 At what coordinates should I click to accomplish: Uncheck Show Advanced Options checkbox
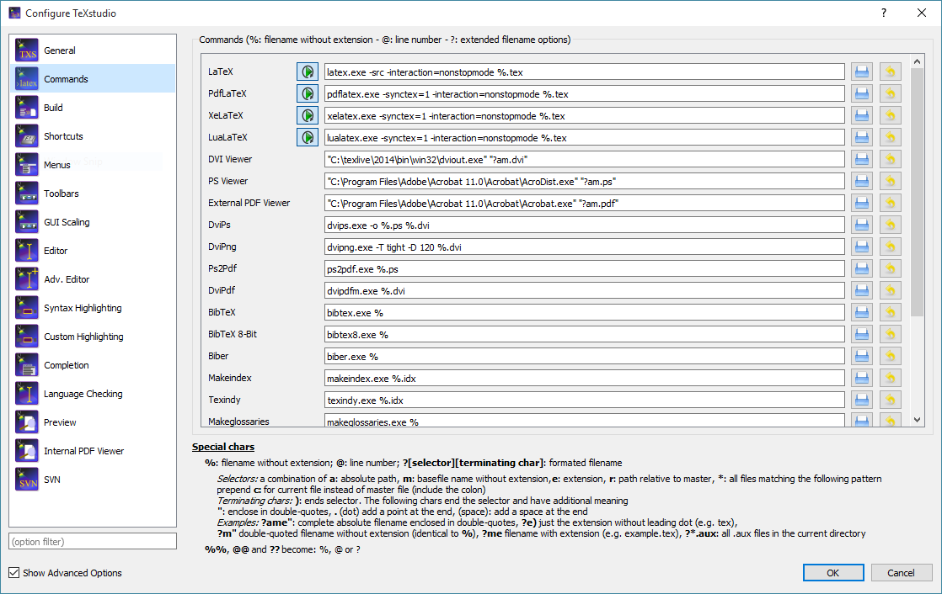(13, 573)
